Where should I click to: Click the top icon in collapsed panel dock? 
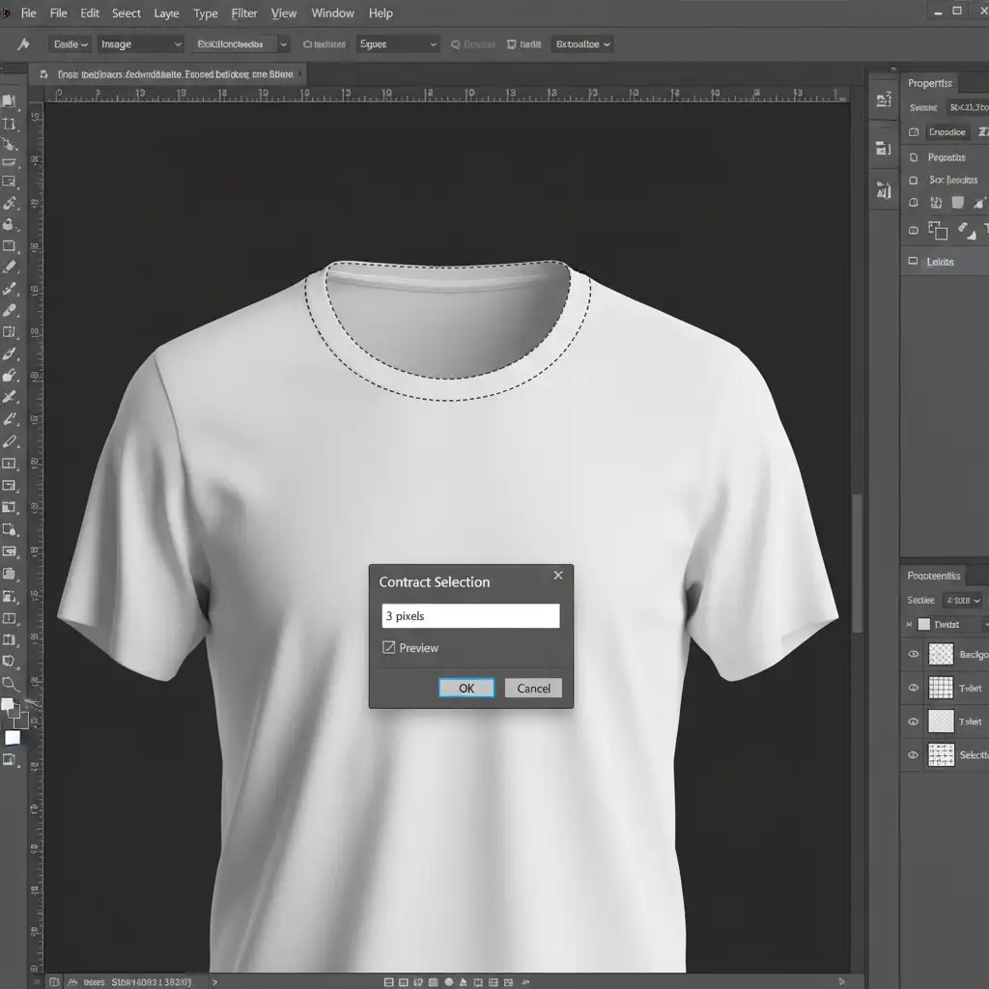(x=883, y=99)
